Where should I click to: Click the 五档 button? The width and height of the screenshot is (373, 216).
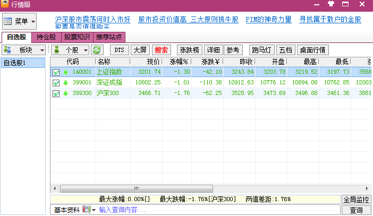pyautogui.click(x=286, y=50)
